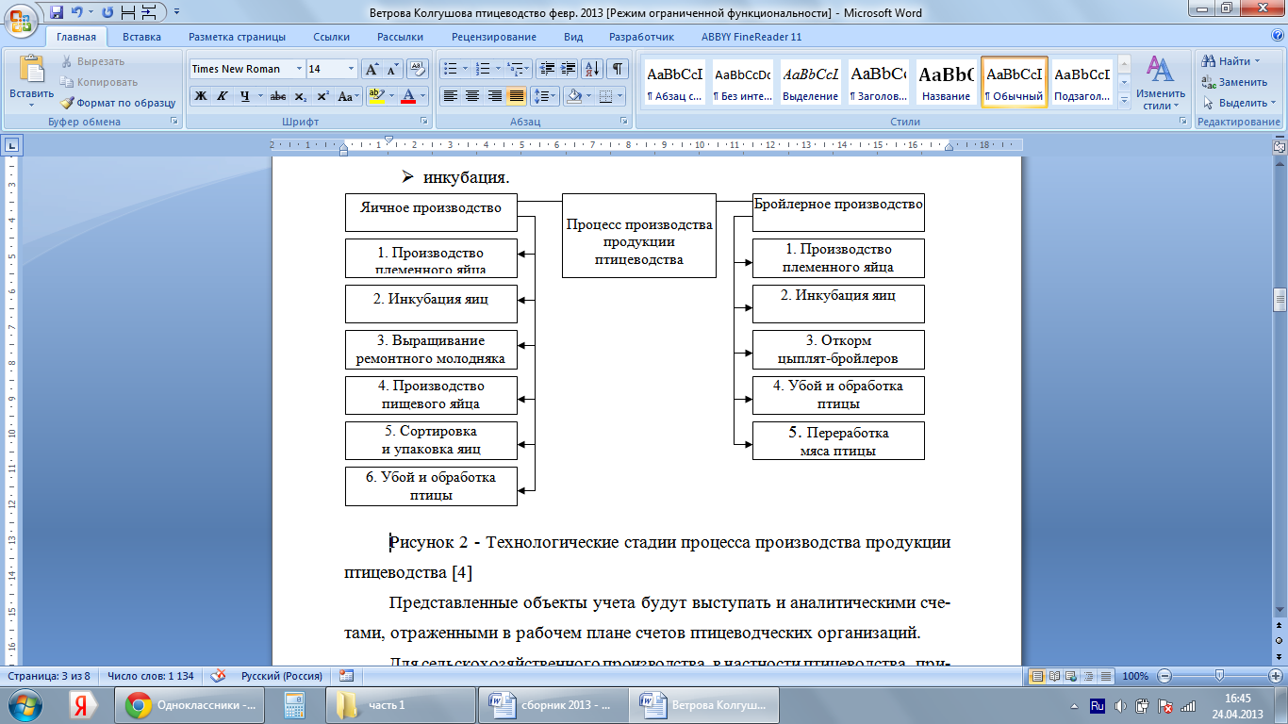Screen dimensions: 1288x724
Task: Toggle superscript formatting
Action: (x=322, y=96)
